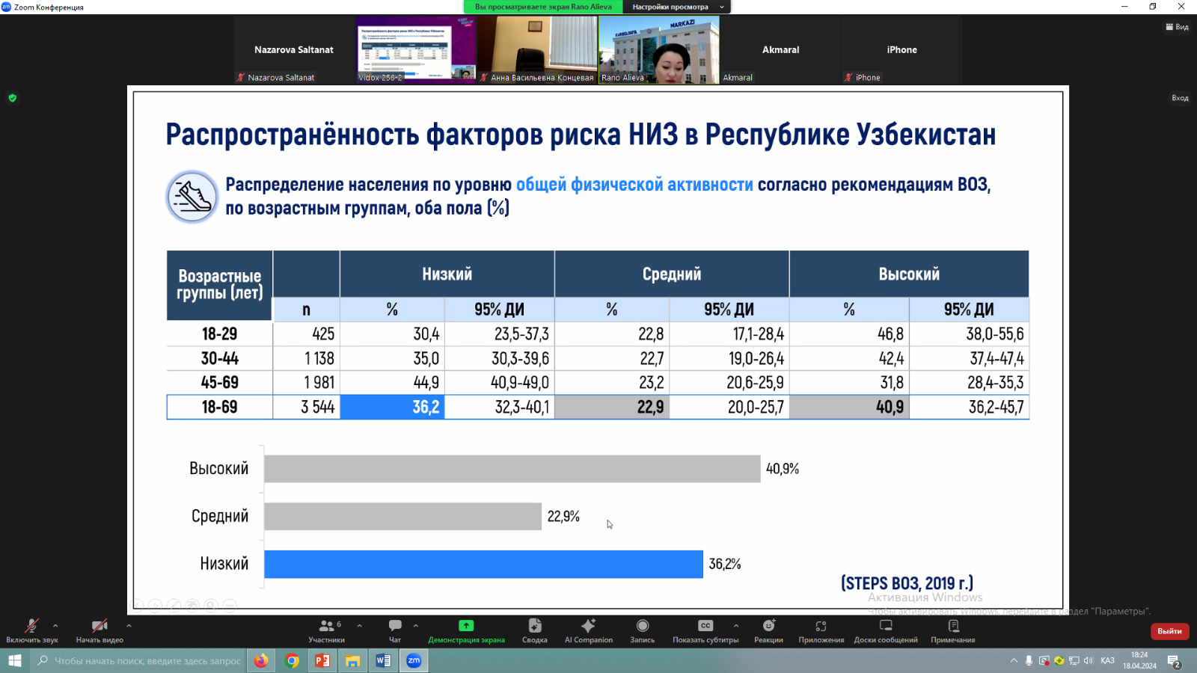Open PowerPoint from the Windows taskbar
Screen dimensions: 1197x673
click(322, 660)
